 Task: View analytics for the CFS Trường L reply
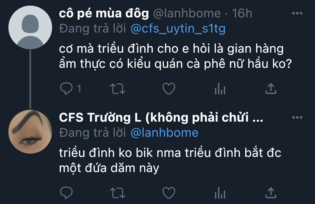click(x=220, y=193)
